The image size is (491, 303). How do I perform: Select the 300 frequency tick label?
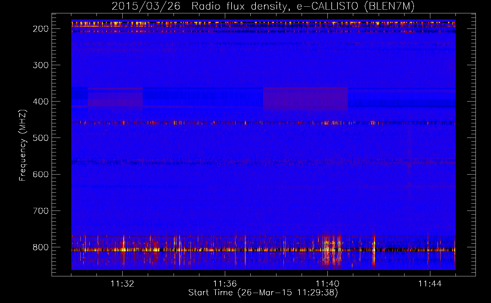pyautogui.click(x=41, y=65)
